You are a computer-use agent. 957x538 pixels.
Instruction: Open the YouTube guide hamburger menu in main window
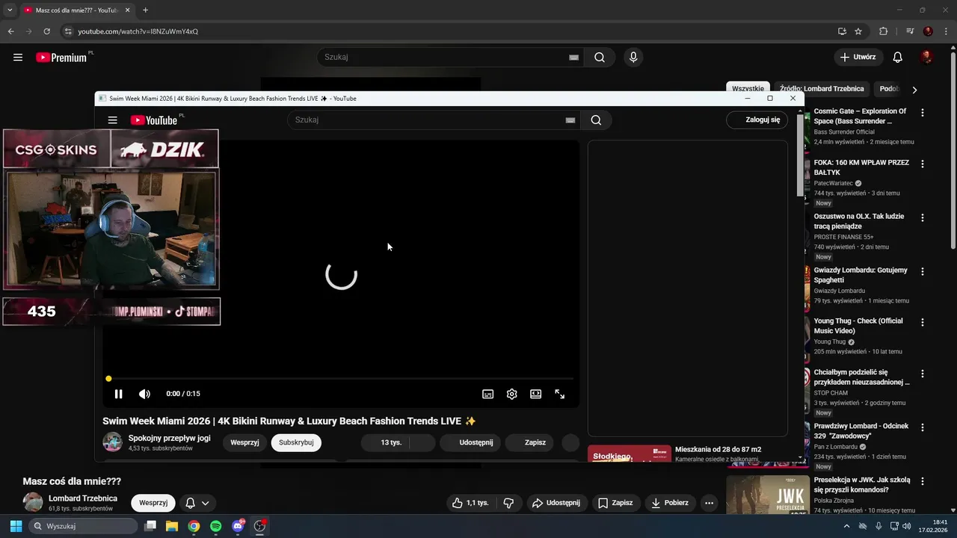pos(18,58)
